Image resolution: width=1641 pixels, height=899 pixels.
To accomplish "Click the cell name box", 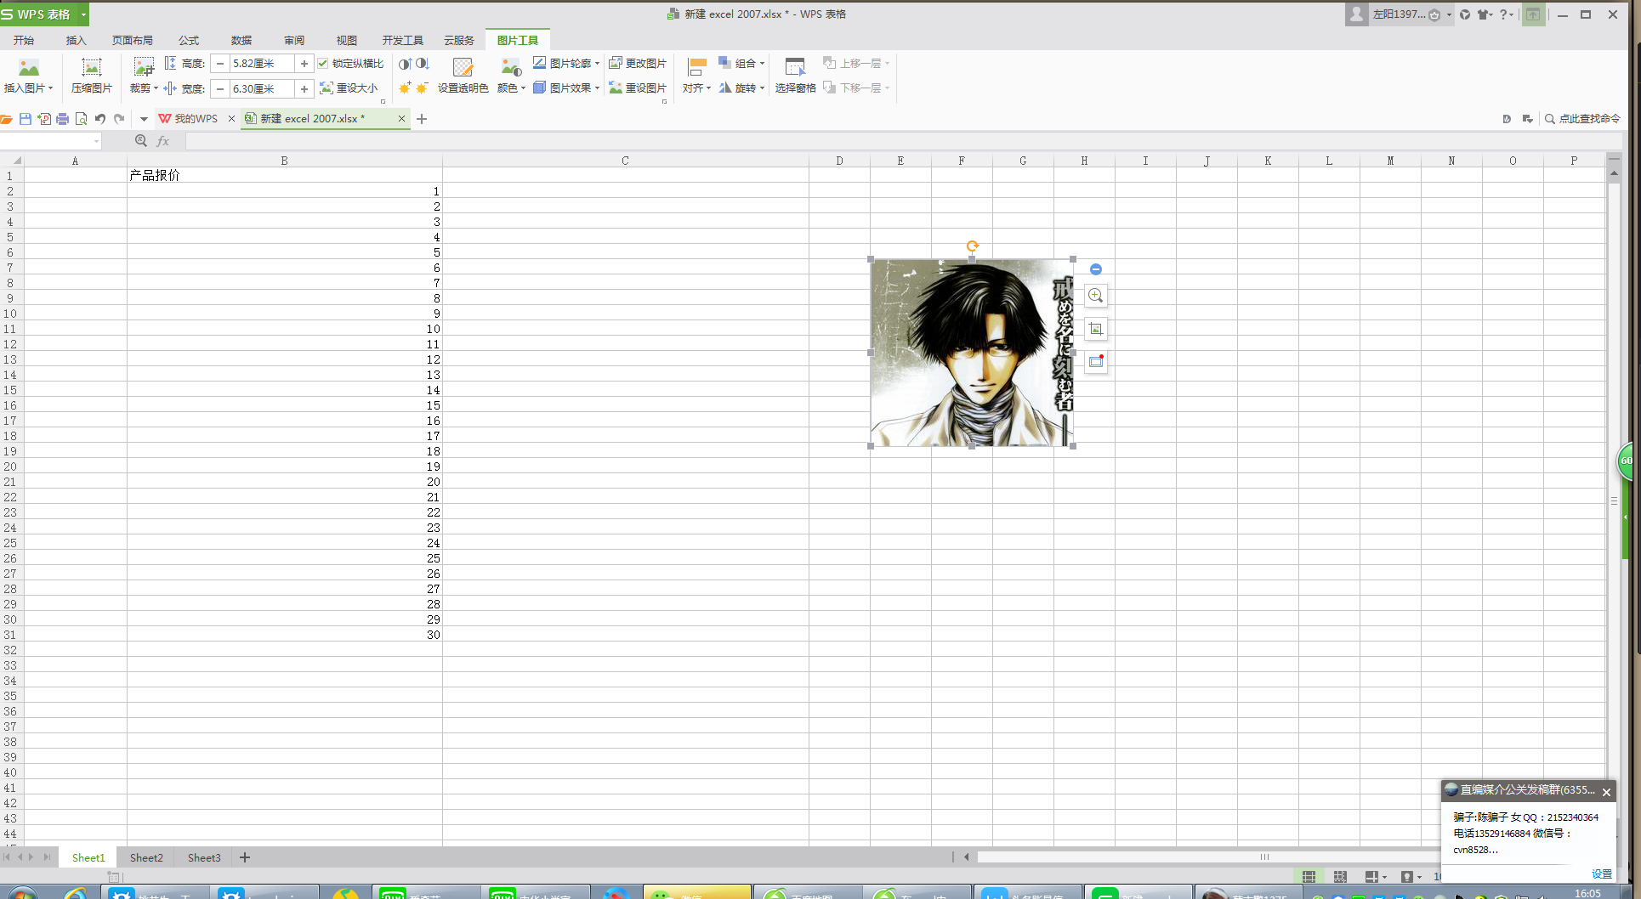I will click(x=50, y=141).
